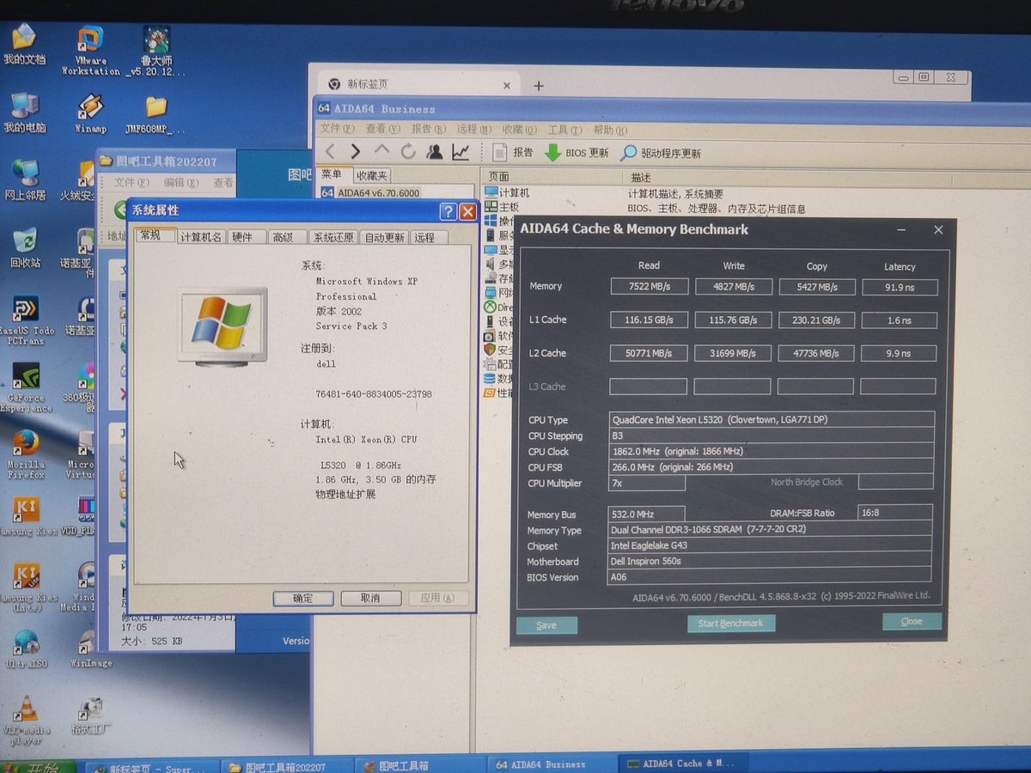This screenshot has width=1031, height=773.
Task: Switch to 常规 tab in System Properties
Action: (155, 235)
